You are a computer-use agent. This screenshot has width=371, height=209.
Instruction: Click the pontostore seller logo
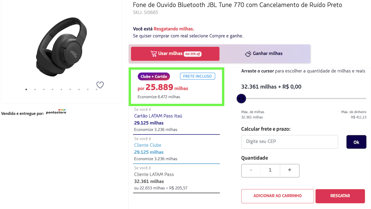point(56,112)
